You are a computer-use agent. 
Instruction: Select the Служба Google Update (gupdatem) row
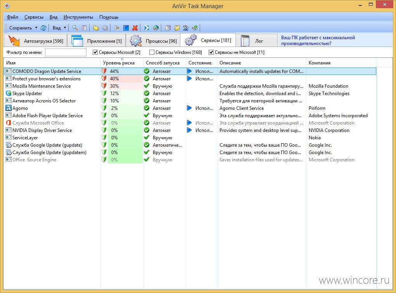point(190,153)
